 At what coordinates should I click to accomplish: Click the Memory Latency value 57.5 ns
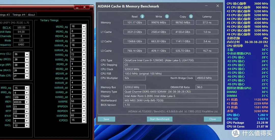click(207, 22)
